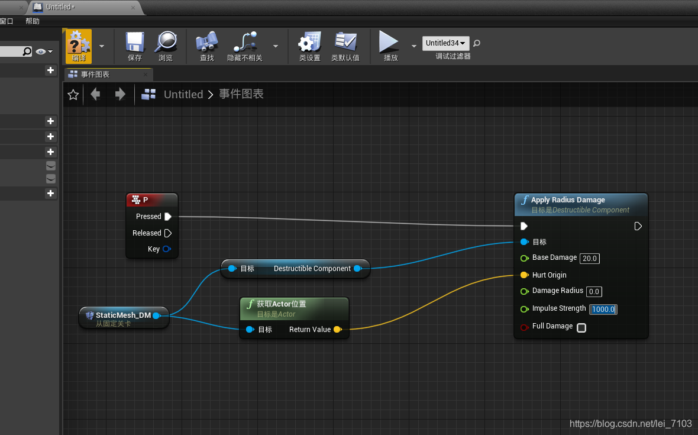Toggle Hide Unrelated (隐藏不相关) icon
This screenshot has width=698, height=435.
click(245, 46)
